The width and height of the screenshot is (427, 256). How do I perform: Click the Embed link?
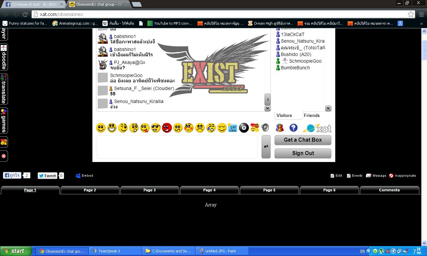[x=84, y=176]
